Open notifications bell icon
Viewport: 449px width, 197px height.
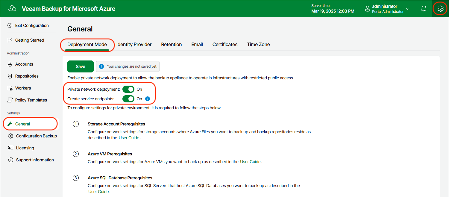tap(424, 9)
